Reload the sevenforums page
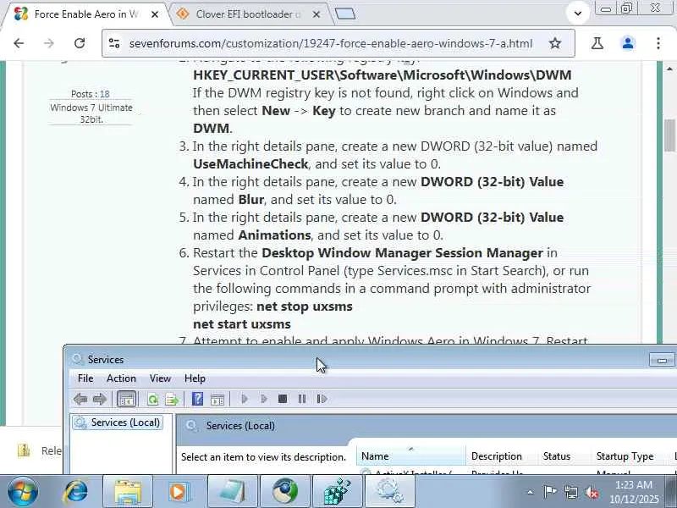This screenshot has width=677, height=508. [80, 43]
